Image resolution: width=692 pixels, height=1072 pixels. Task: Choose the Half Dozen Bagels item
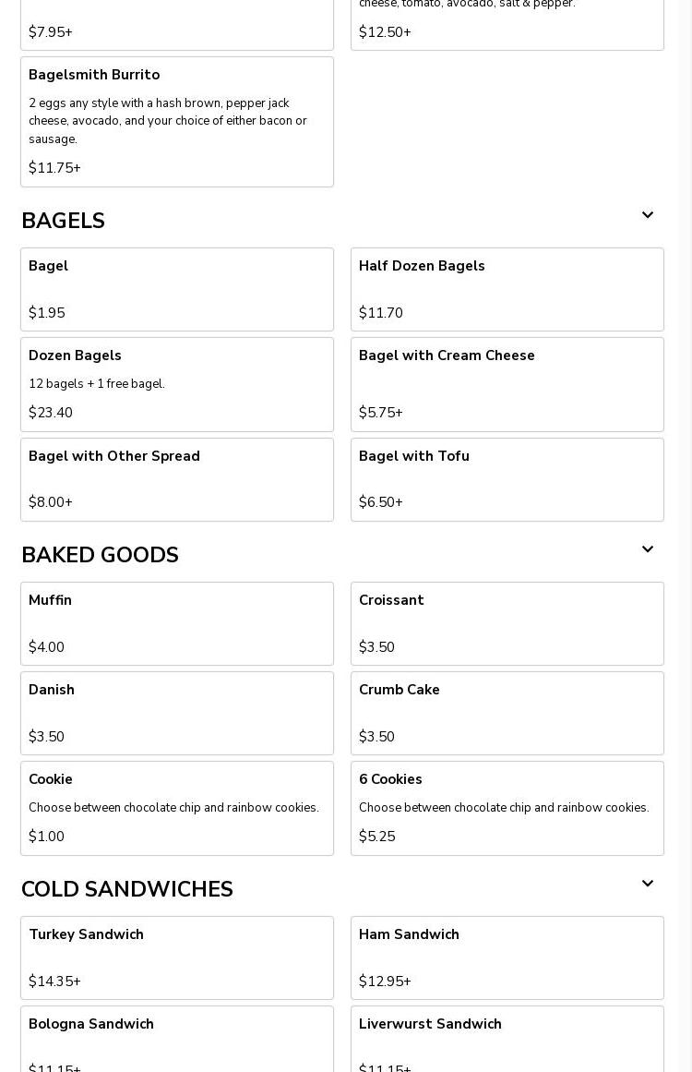[507, 289]
